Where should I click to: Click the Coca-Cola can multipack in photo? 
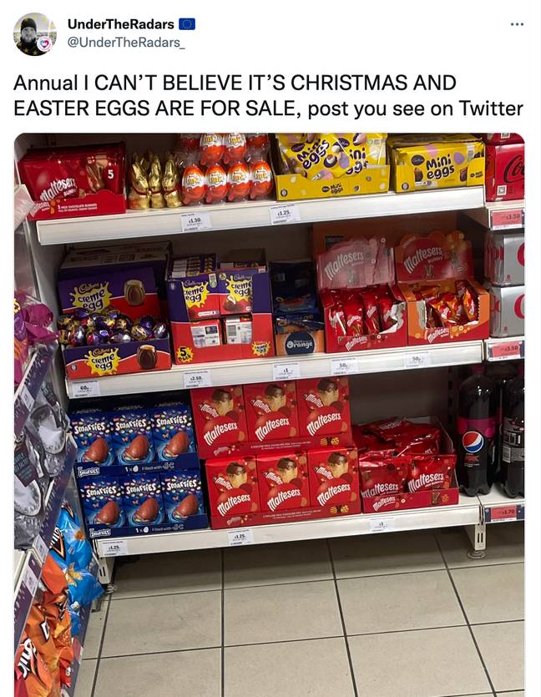(505, 285)
